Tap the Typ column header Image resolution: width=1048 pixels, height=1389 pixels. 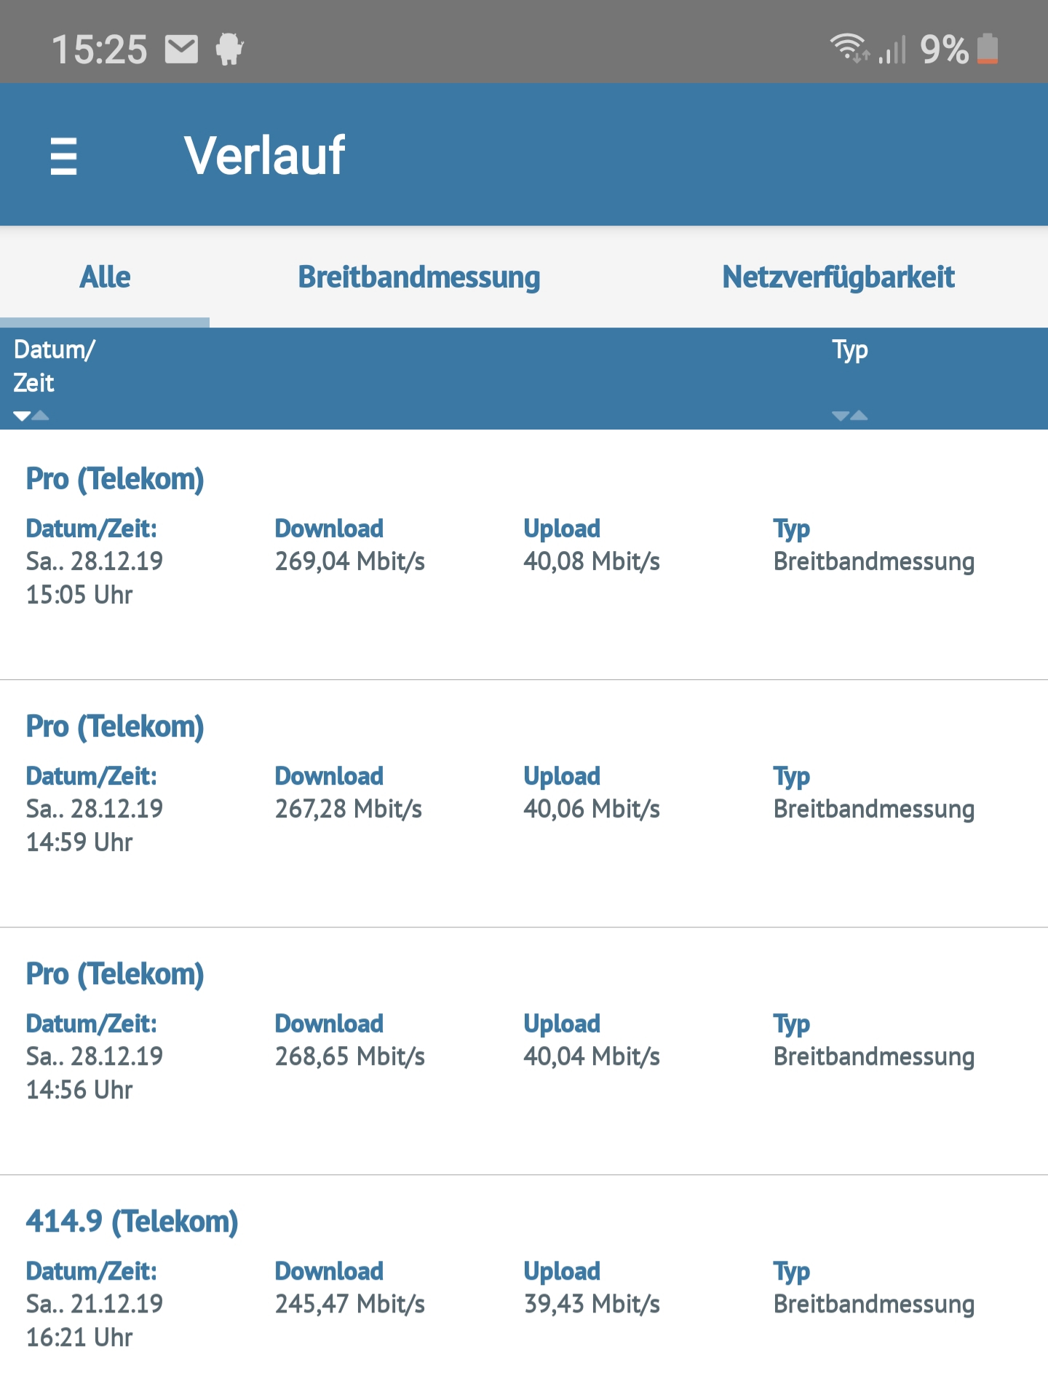pos(850,350)
